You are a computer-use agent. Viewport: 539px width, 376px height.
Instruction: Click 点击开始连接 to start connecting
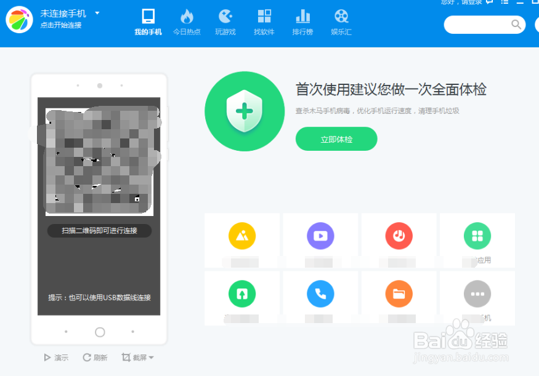click(61, 25)
